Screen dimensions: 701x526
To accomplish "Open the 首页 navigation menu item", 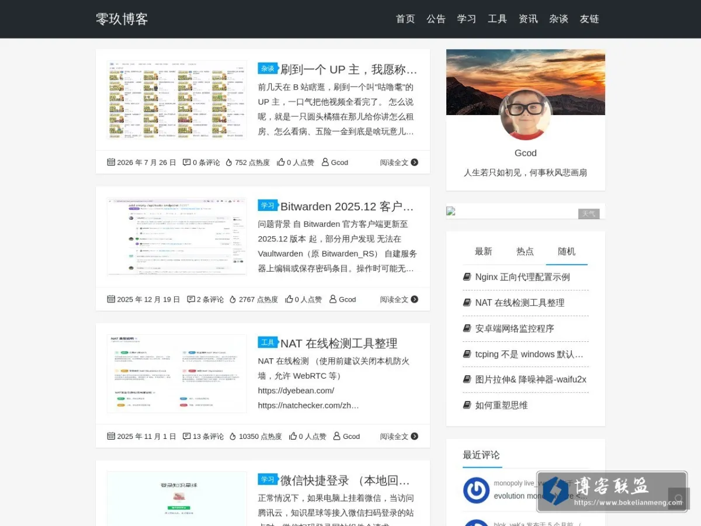I will [405, 19].
